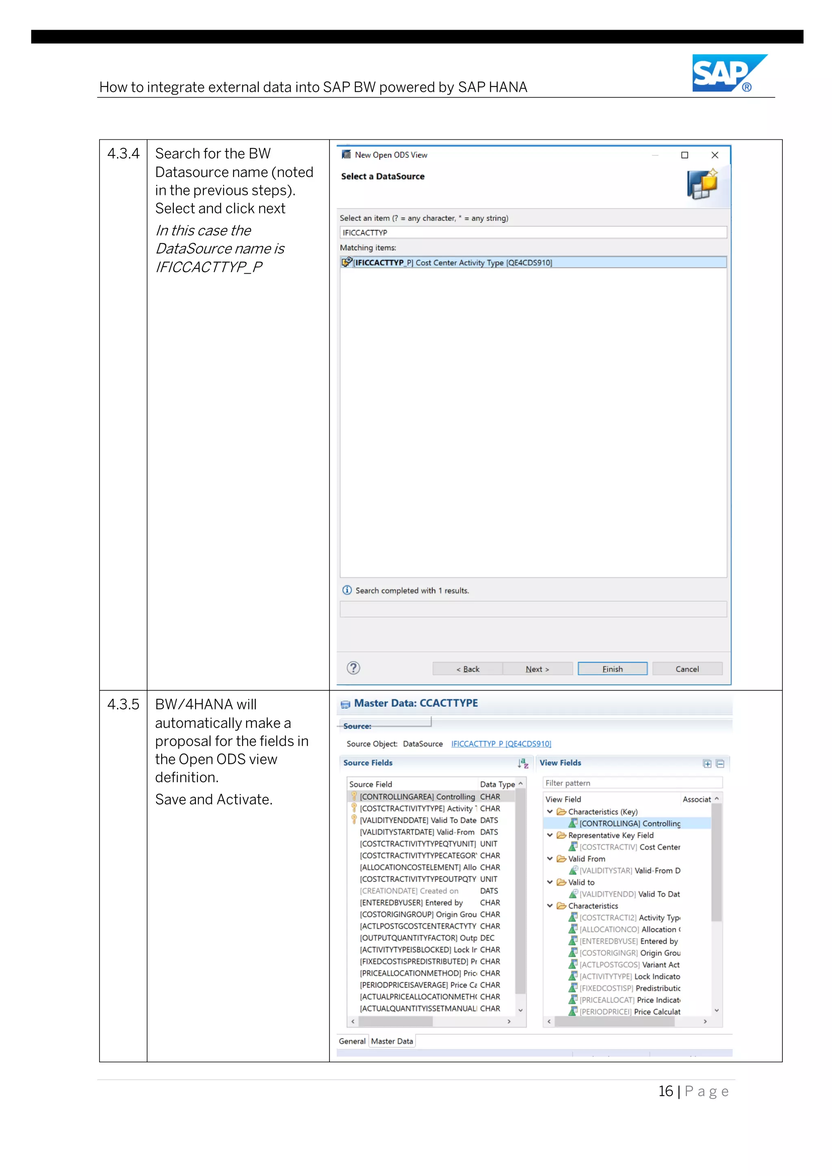The image size is (832, 1176).
Task: Click the Source Fields list scroll-down arrow
Action: point(520,1011)
